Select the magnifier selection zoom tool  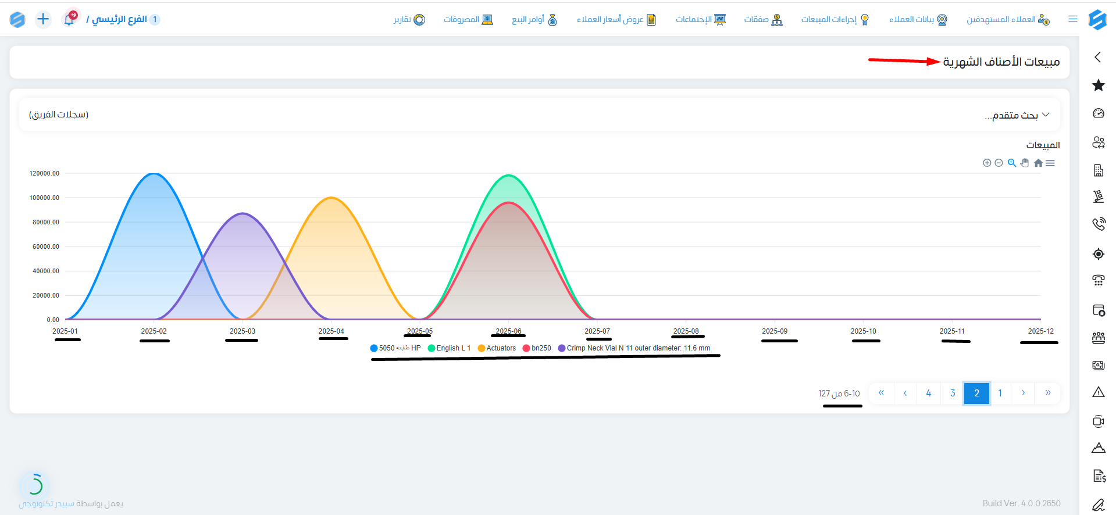[1012, 163]
